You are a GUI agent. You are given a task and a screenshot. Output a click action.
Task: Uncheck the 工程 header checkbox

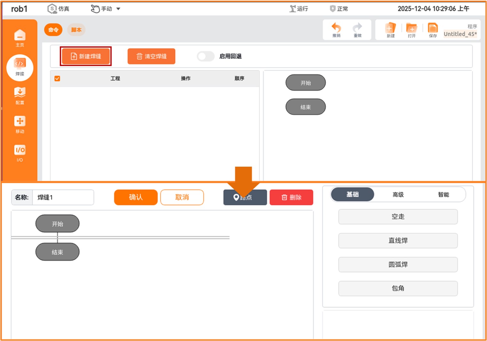[x=57, y=78]
